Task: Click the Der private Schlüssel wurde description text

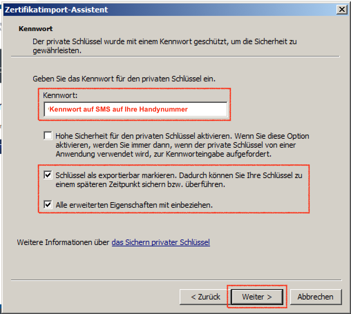Action: 165,46
